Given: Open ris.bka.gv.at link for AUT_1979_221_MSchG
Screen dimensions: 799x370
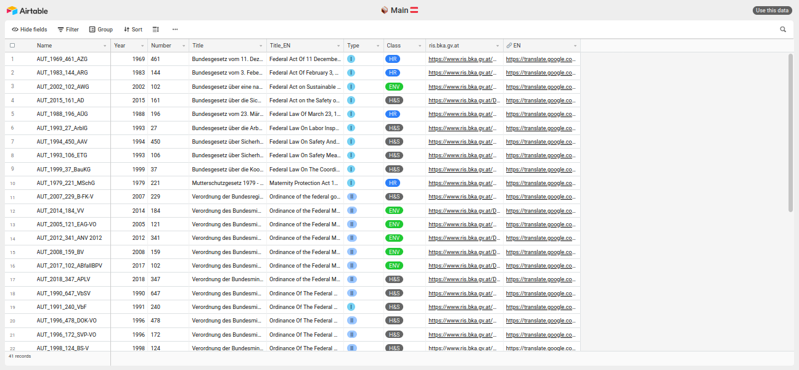Looking at the screenshot, I should (462, 183).
